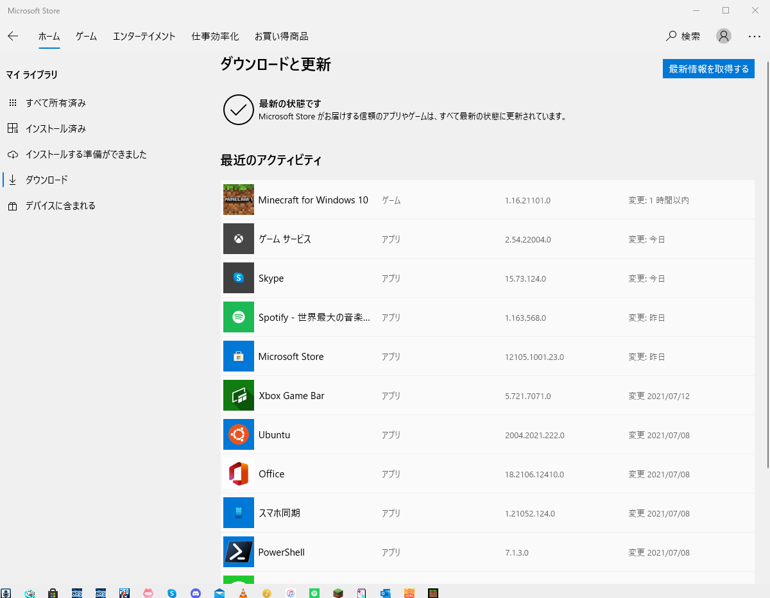Image resolution: width=770 pixels, height=598 pixels.
Task: Switch to the ホーム tab
Action: tap(49, 37)
